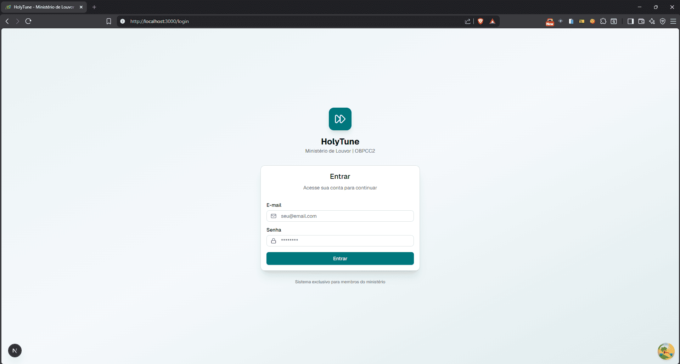Click 'Ministério de Louvor | OBPCC2' subtitle
Image resolution: width=680 pixels, height=364 pixels.
pos(340,151)
